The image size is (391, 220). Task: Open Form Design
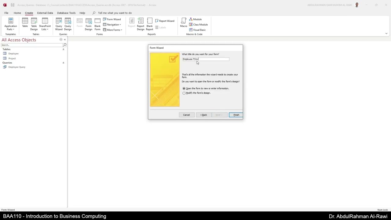point(89,24)
